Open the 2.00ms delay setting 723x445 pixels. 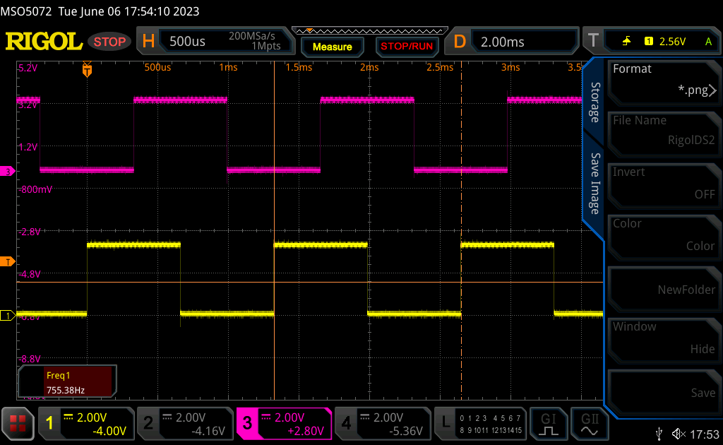click(x=503, y=42)
